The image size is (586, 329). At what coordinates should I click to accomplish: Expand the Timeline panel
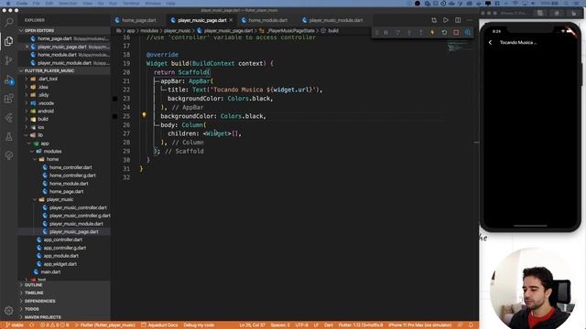point(64,292)
